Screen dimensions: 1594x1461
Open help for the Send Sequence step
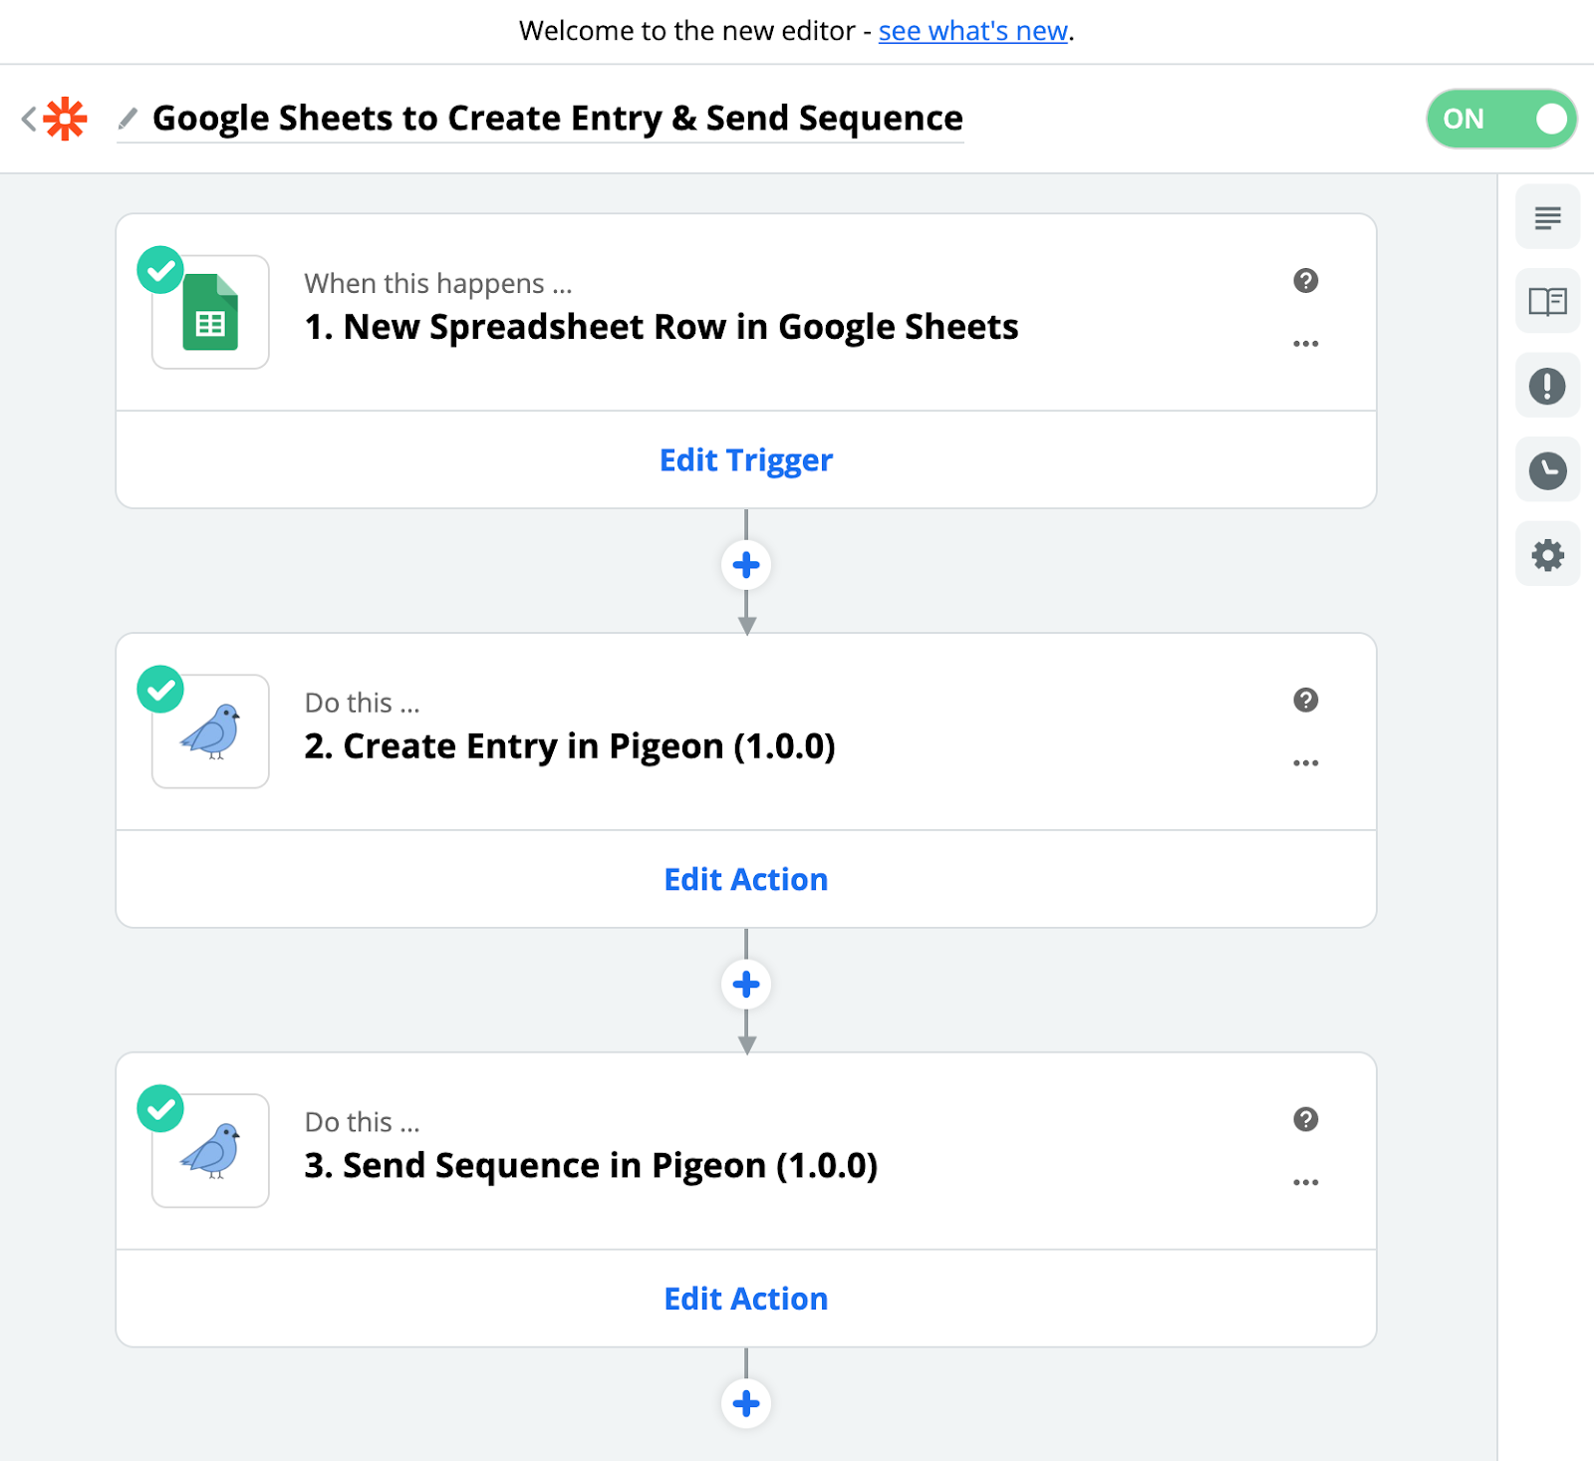pos(1305,1120)
